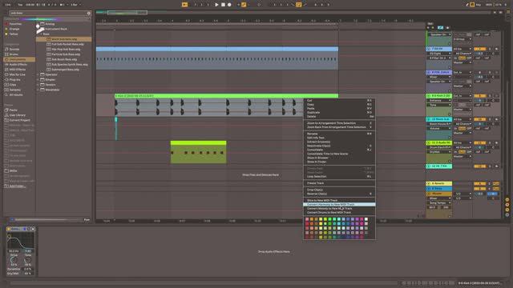Select the Orange collection
This screenshot has width=513, height=288.
click(14, 29)
